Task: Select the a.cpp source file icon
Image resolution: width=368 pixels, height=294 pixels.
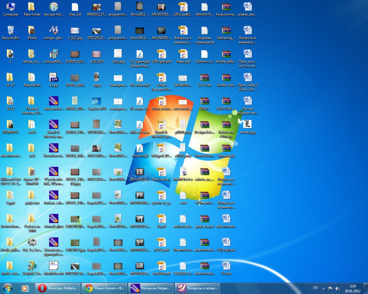Action: [x=54, y=80]
